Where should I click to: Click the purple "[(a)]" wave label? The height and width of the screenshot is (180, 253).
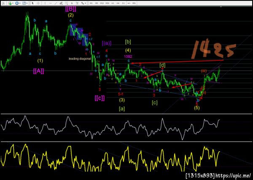coord(107,43)
